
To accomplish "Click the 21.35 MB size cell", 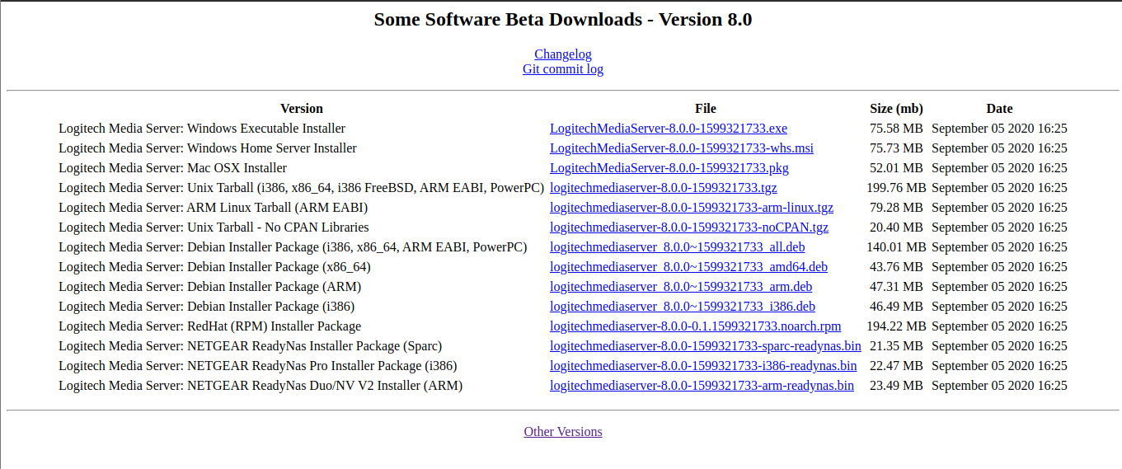I will click(896, 346).
